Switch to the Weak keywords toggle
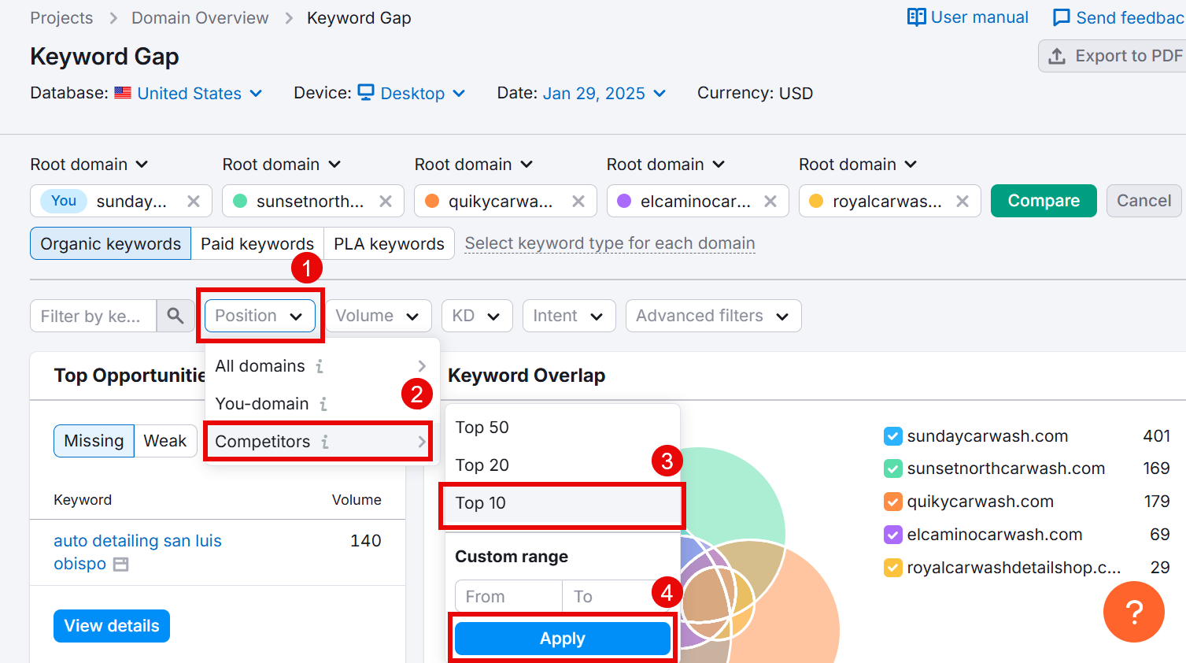1186x663 pixels. click(x=165, y=441)
